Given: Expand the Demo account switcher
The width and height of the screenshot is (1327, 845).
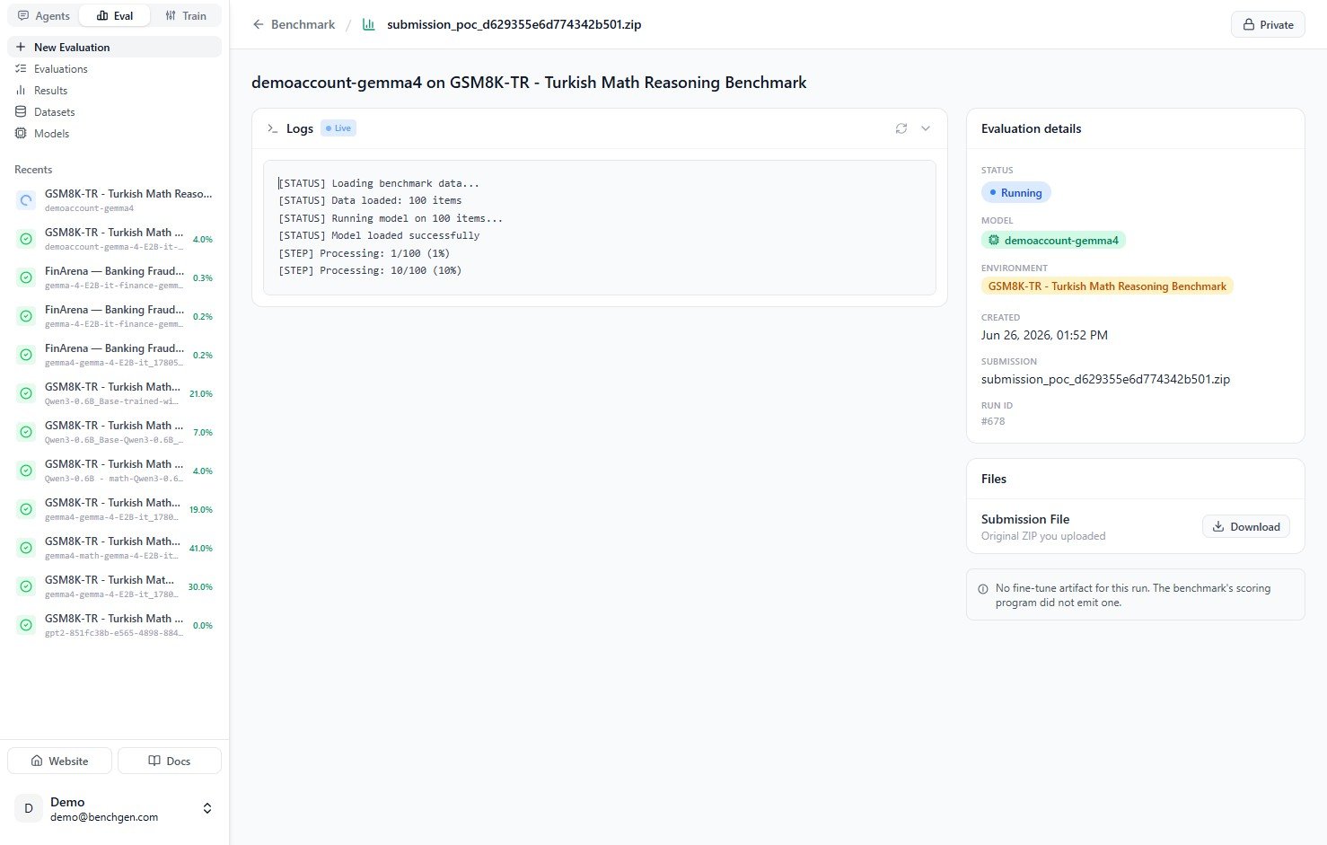Looking at the screenshot, I should [207, 808].
